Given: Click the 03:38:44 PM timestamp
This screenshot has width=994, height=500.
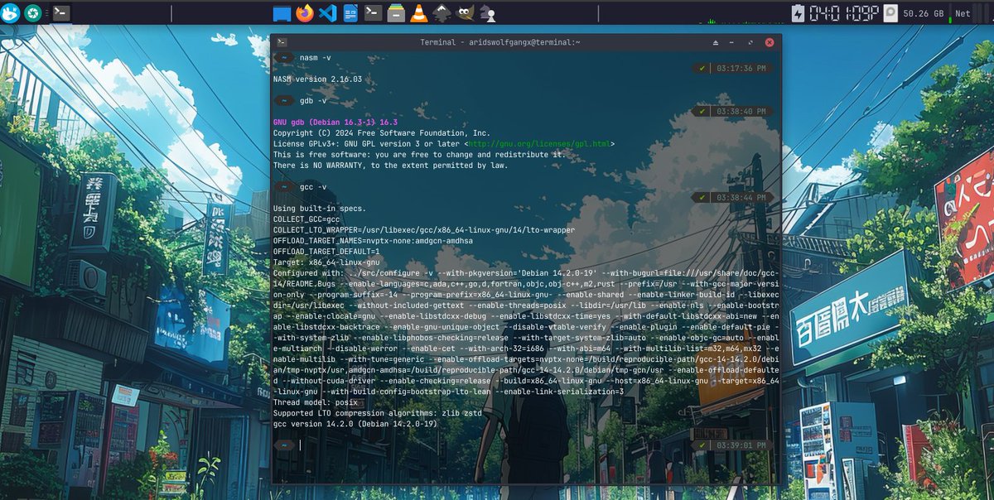Looking at the screenshot, I should [741, 197].
